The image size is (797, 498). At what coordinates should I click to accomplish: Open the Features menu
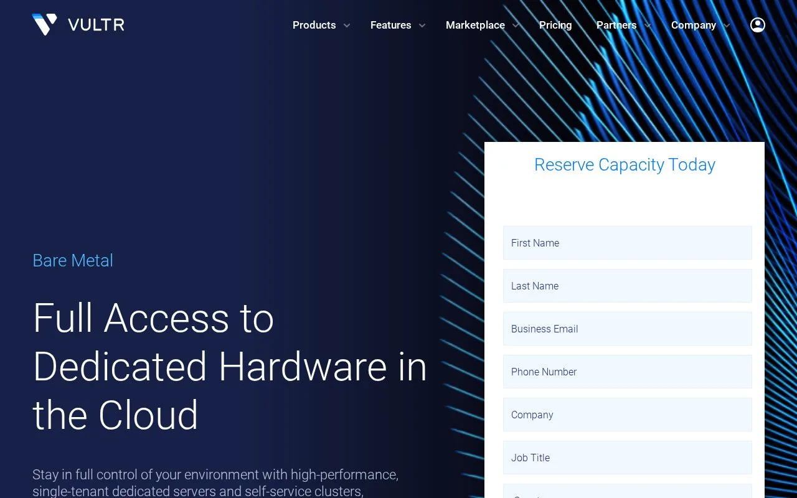391,25
